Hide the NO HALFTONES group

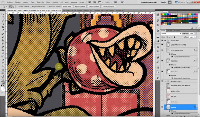pos(162,81)
